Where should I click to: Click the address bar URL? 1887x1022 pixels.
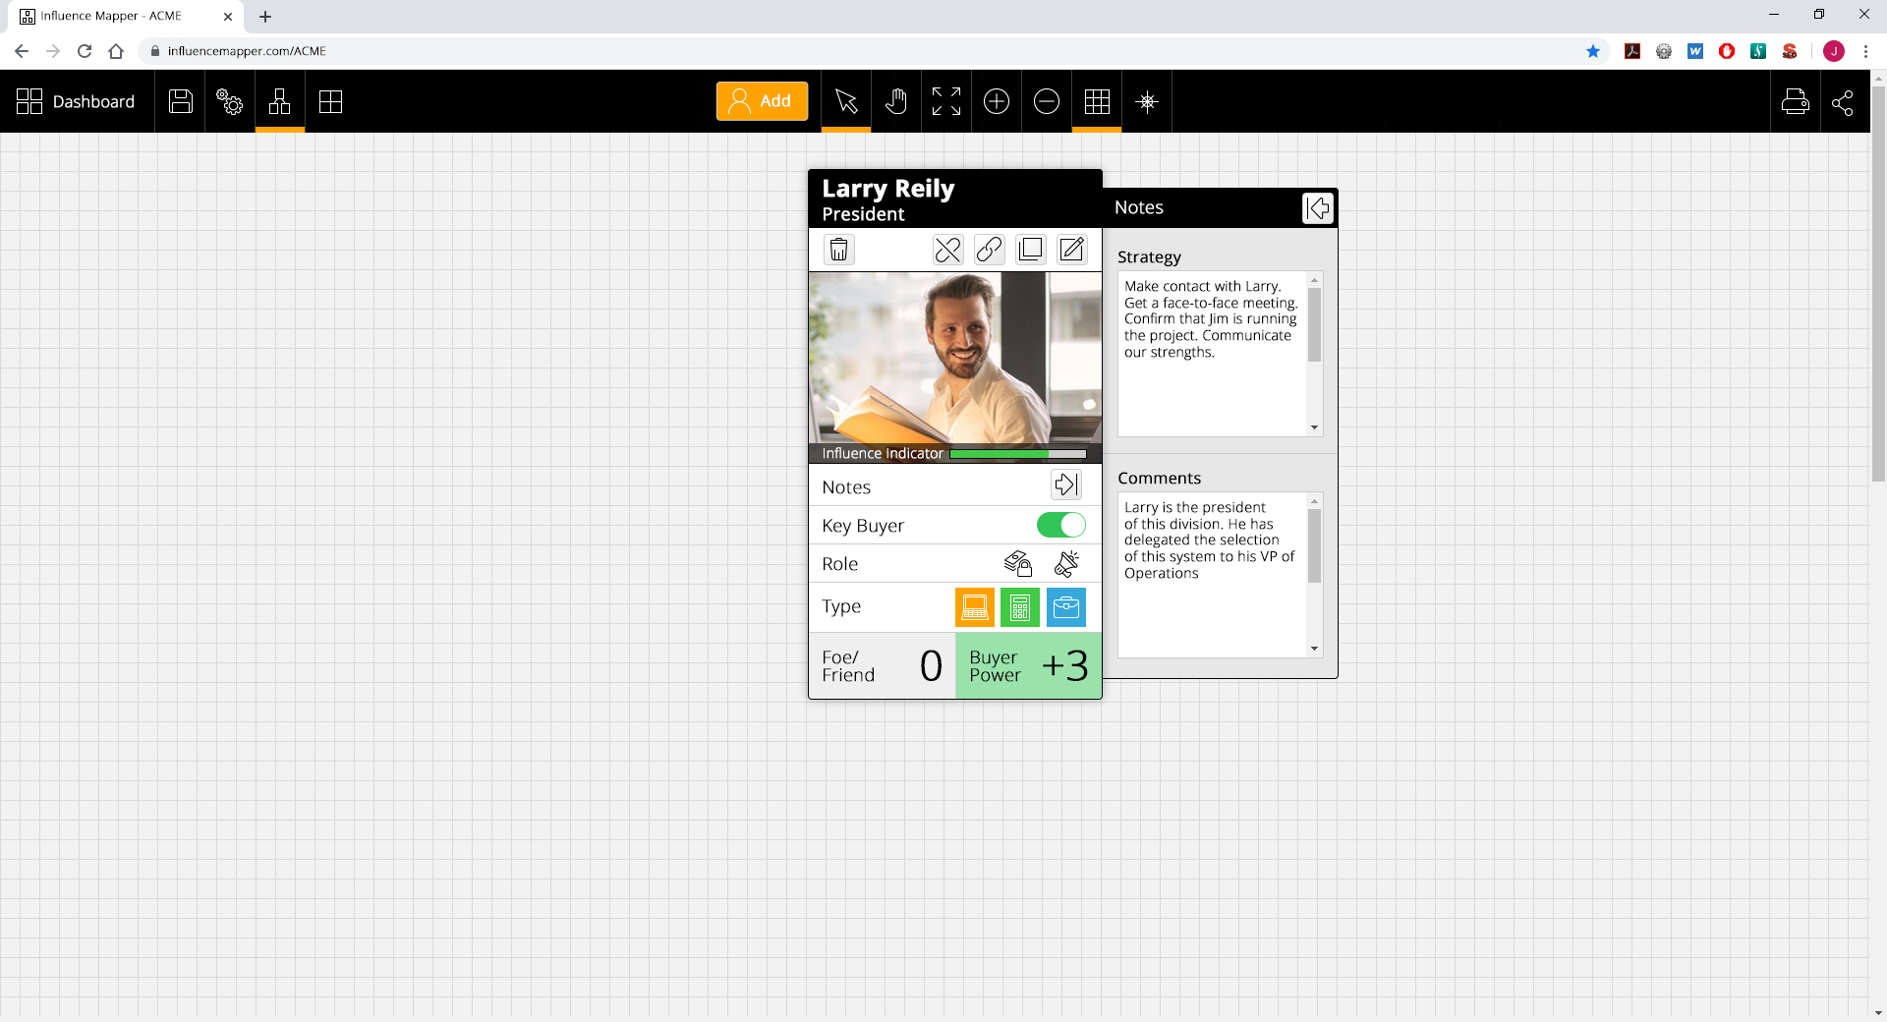247,51
